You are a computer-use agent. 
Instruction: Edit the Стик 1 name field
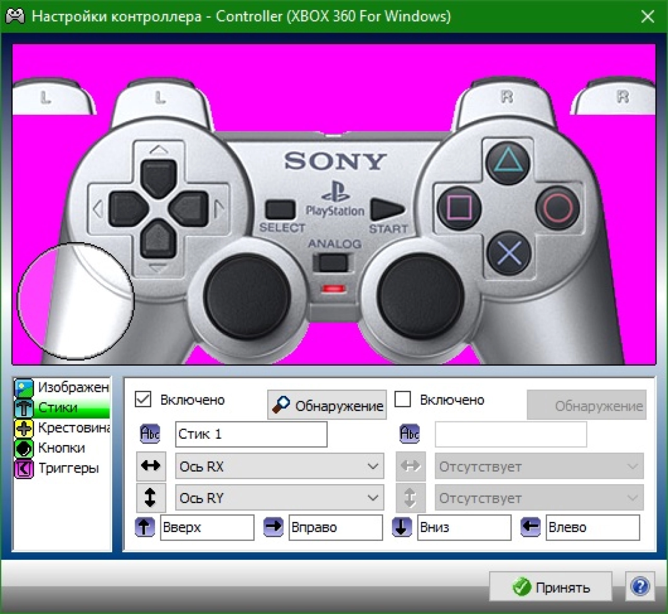(x=251, y=434)
